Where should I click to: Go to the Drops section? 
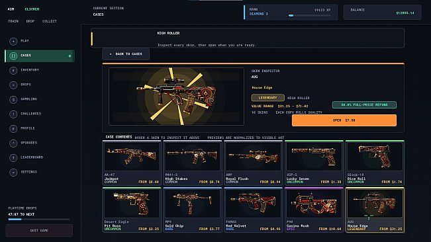(40, 85)
